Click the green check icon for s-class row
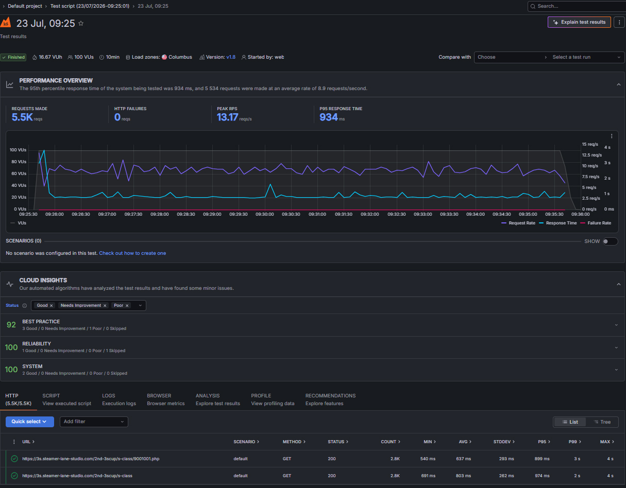This screenshot has height=488, width=626. point(14,476)
